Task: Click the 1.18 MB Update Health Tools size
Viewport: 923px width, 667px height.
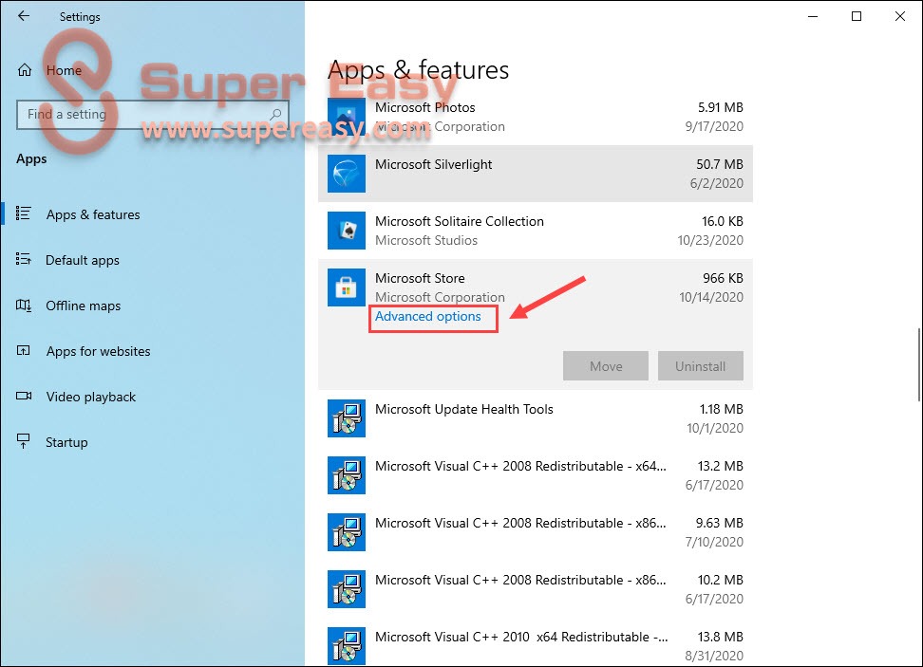Action: [721, 409]
